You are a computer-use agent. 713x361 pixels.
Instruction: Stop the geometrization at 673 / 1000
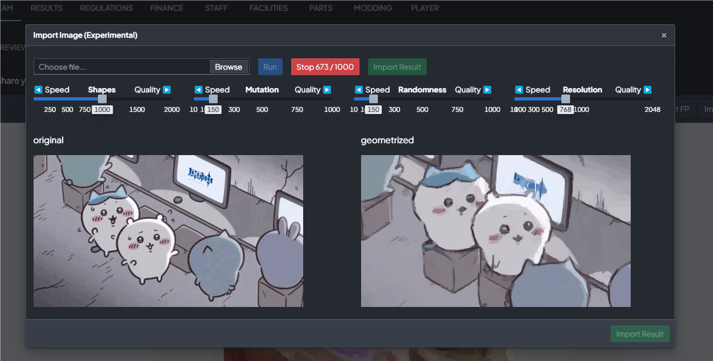point(325,67)
